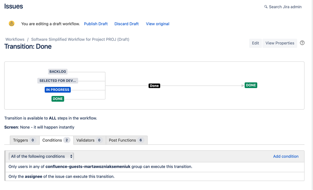
Task: Click the 'Screen: None - it will happen instantly' text
Action: (39, 127)
